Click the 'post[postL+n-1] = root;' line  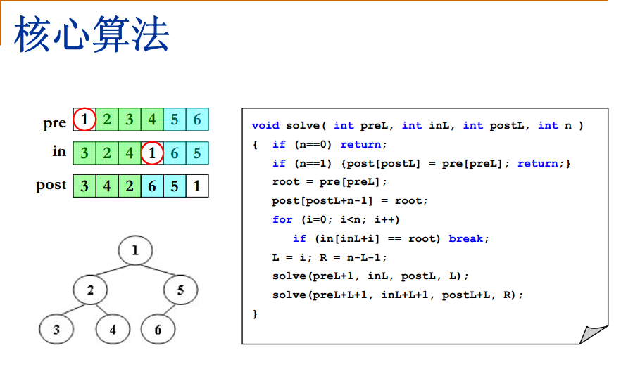click(x=350, y=200)
